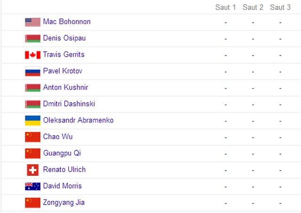
Task: Click the Swiss flag beside Renato Ulrich
Action: coord(32,170)
